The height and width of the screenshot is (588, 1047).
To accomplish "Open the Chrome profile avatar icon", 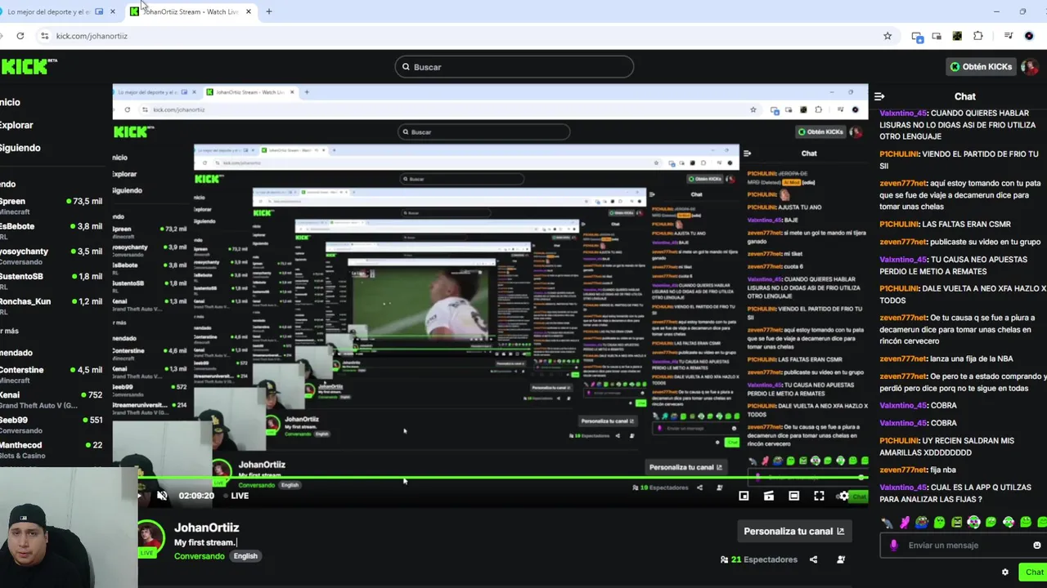I will [1029, 36].
